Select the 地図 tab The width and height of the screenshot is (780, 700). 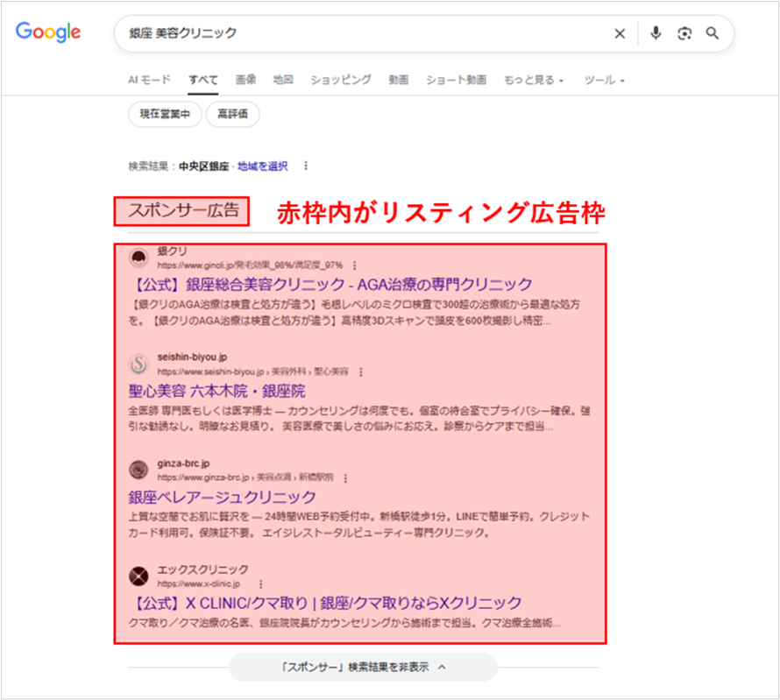click(282, 79)
